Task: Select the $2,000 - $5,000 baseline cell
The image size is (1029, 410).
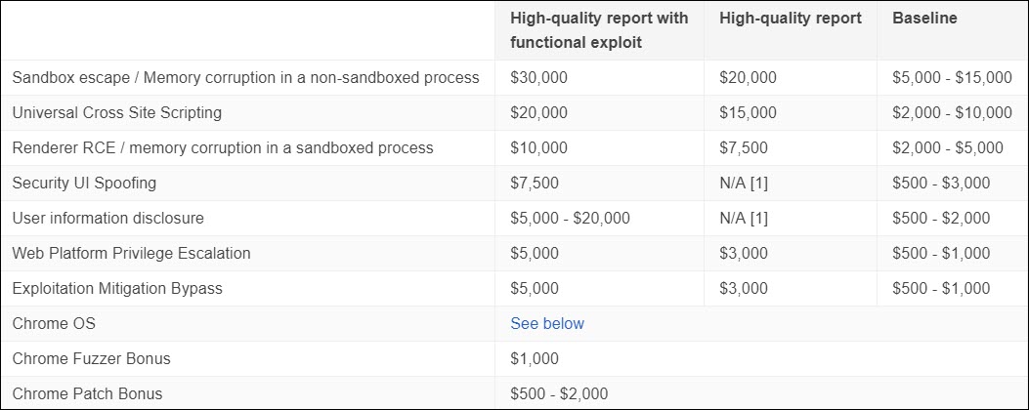Action: 948,147
